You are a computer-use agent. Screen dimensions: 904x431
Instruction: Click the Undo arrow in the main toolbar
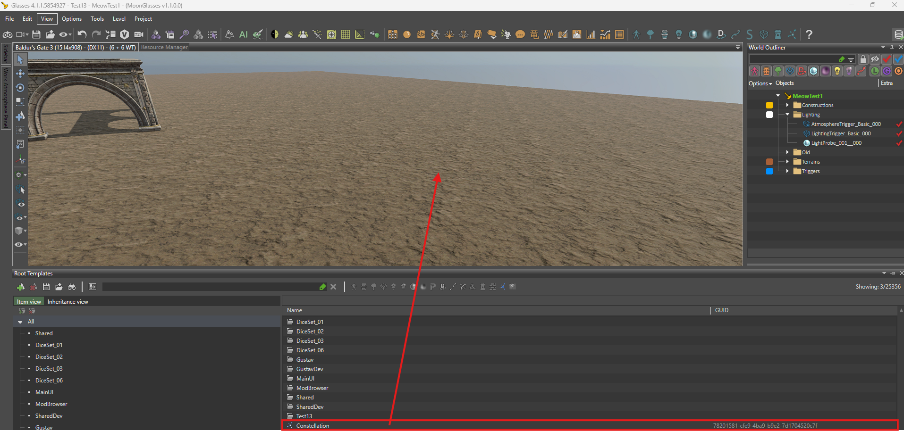82,34
